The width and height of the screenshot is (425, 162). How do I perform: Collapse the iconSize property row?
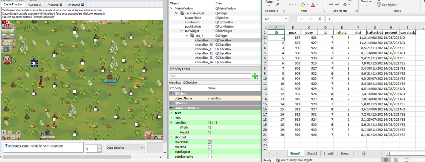[x=171, y=122]
